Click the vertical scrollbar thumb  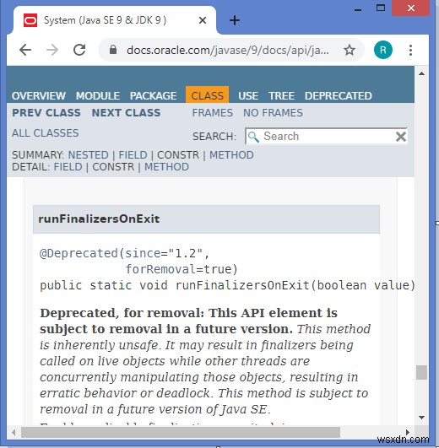[x=421, y=372]
